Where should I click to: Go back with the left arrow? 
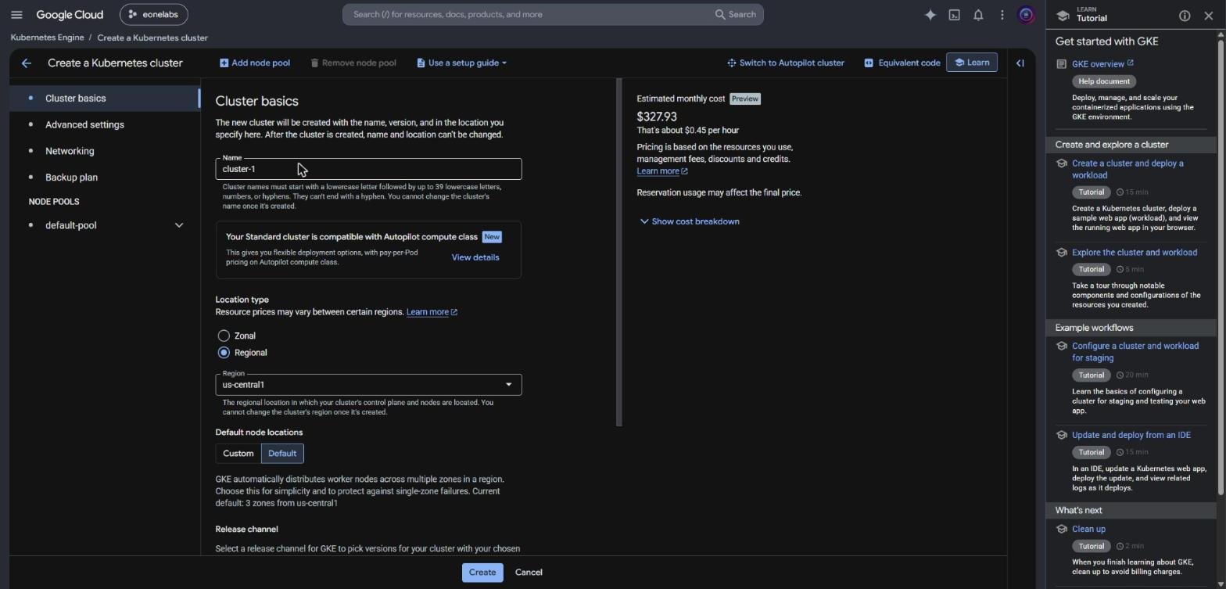(x=27, y=63)
